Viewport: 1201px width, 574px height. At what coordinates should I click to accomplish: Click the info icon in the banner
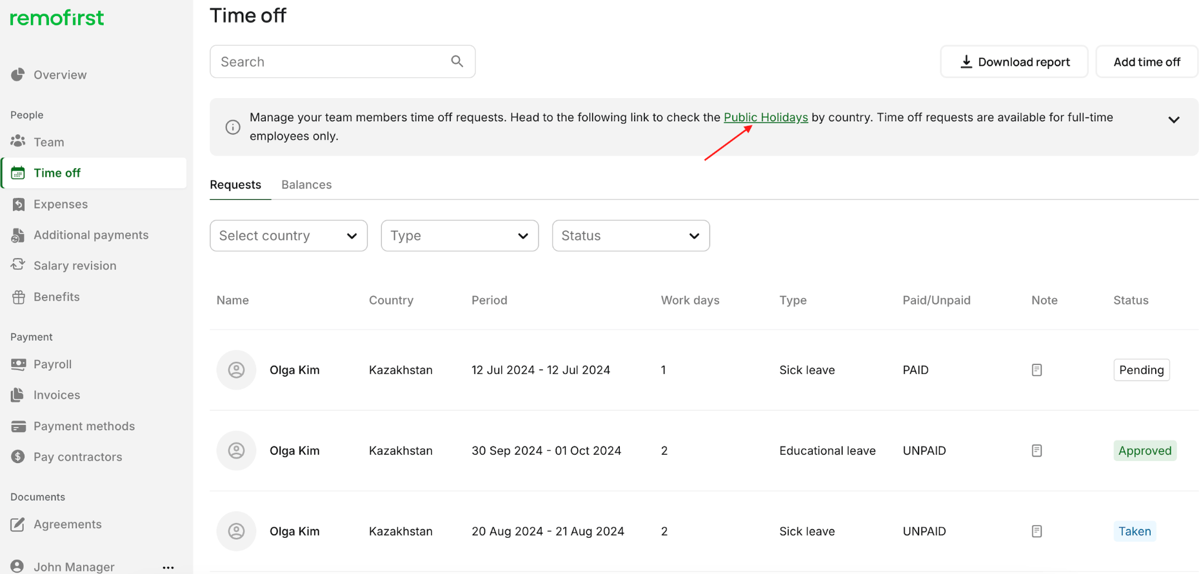pos(233,127)
